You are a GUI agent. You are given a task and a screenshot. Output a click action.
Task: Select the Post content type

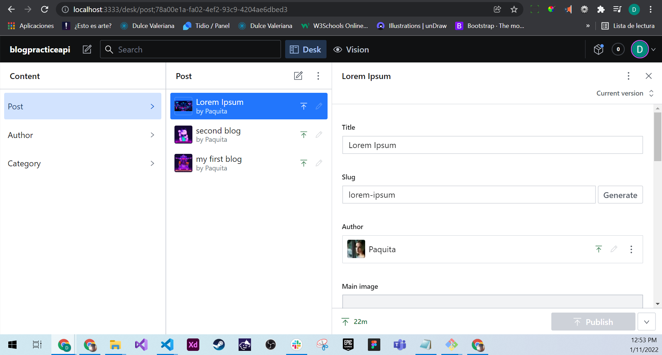[83, 106]
